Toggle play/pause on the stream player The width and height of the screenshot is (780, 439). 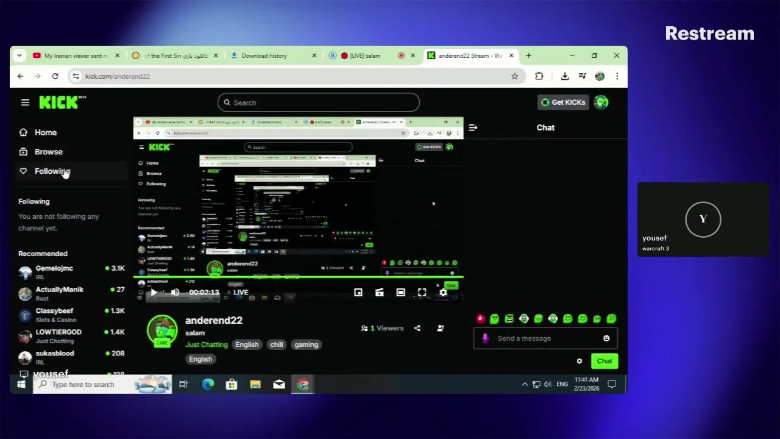pos(154,293)
